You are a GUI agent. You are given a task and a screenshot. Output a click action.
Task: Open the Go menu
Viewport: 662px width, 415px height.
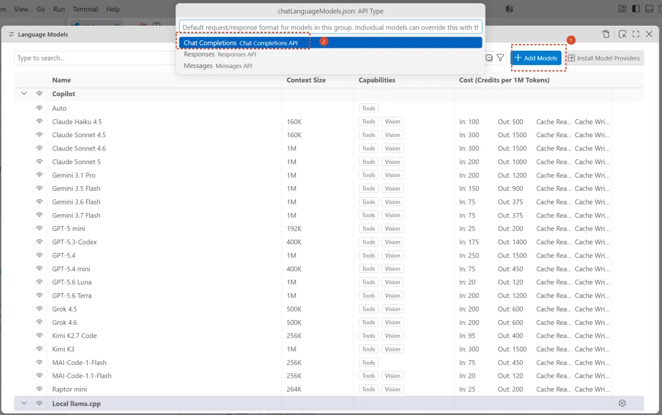(40, 9)
